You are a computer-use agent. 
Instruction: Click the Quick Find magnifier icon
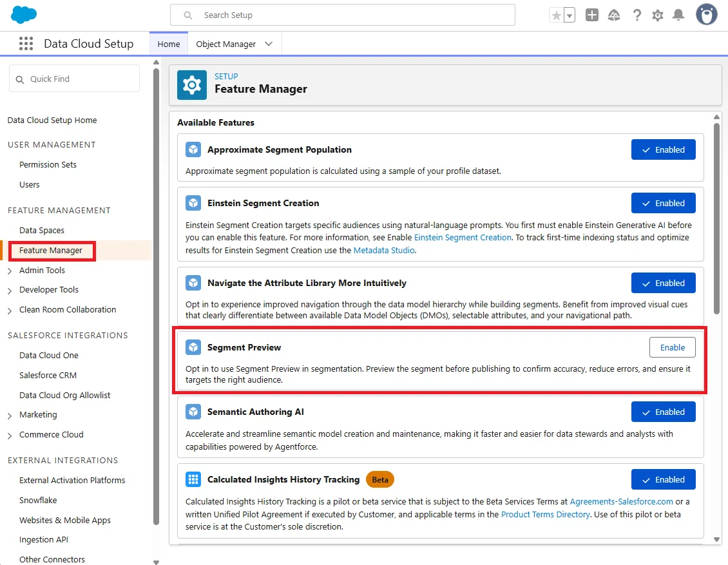pos(20,79)
